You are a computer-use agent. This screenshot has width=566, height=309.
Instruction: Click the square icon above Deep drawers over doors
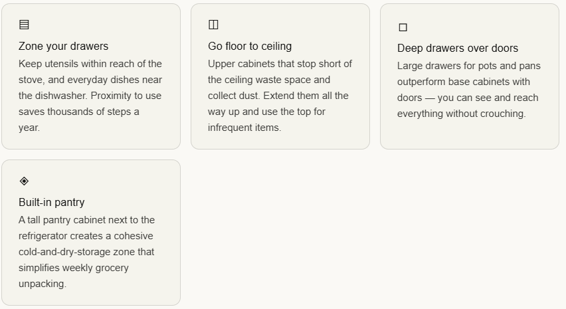coord(403,27)
